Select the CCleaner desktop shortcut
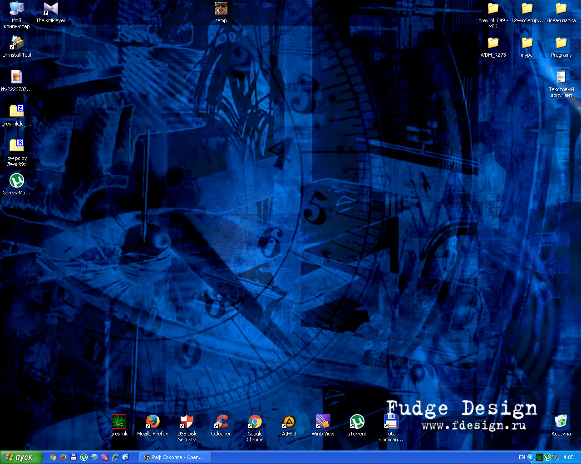This screenshot has height=464, width=581. 221,425
